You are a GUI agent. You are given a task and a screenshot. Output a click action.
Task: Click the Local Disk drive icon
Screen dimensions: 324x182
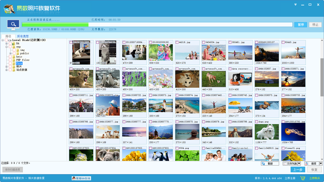tap(10, 40)
